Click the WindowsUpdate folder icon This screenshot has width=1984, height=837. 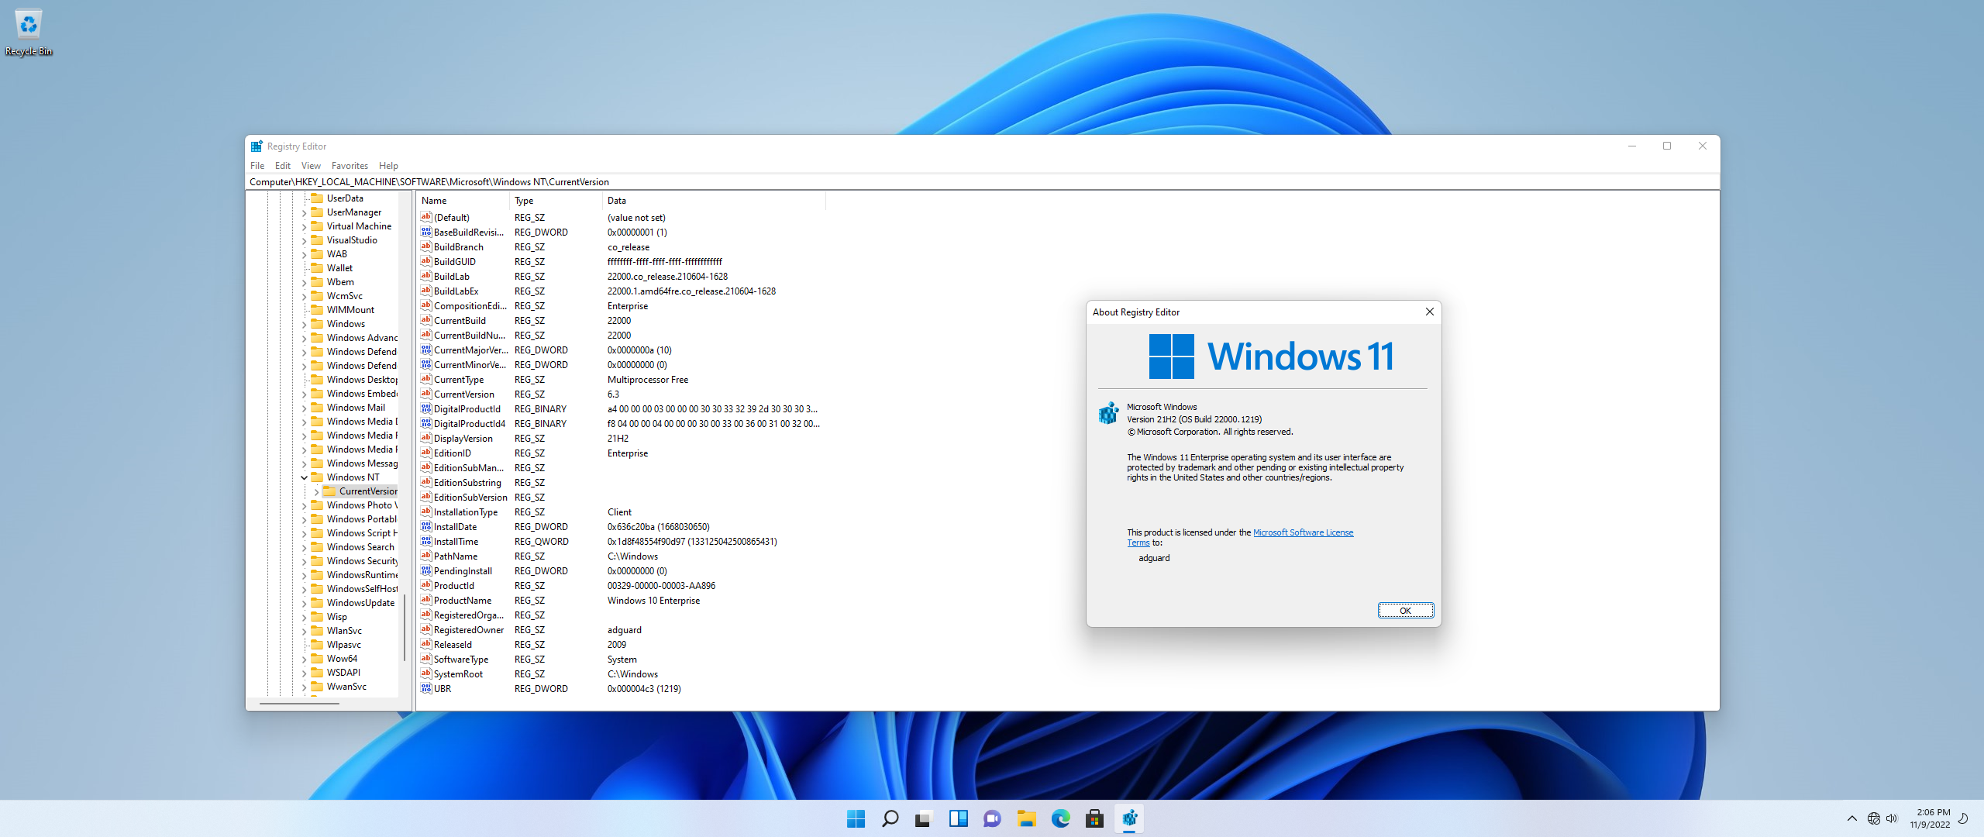pos(317,602)
